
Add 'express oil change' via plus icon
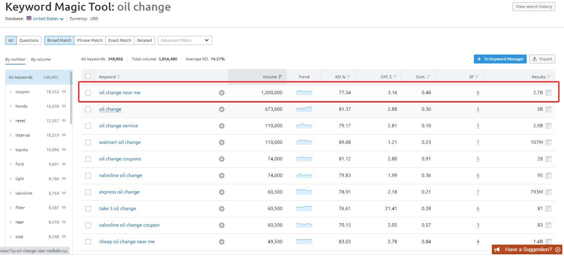(x=222, y=192)
